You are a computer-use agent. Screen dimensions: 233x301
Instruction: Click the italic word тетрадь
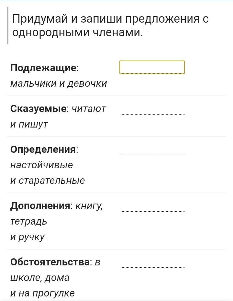pyautogui.click(x=29, y=221)
